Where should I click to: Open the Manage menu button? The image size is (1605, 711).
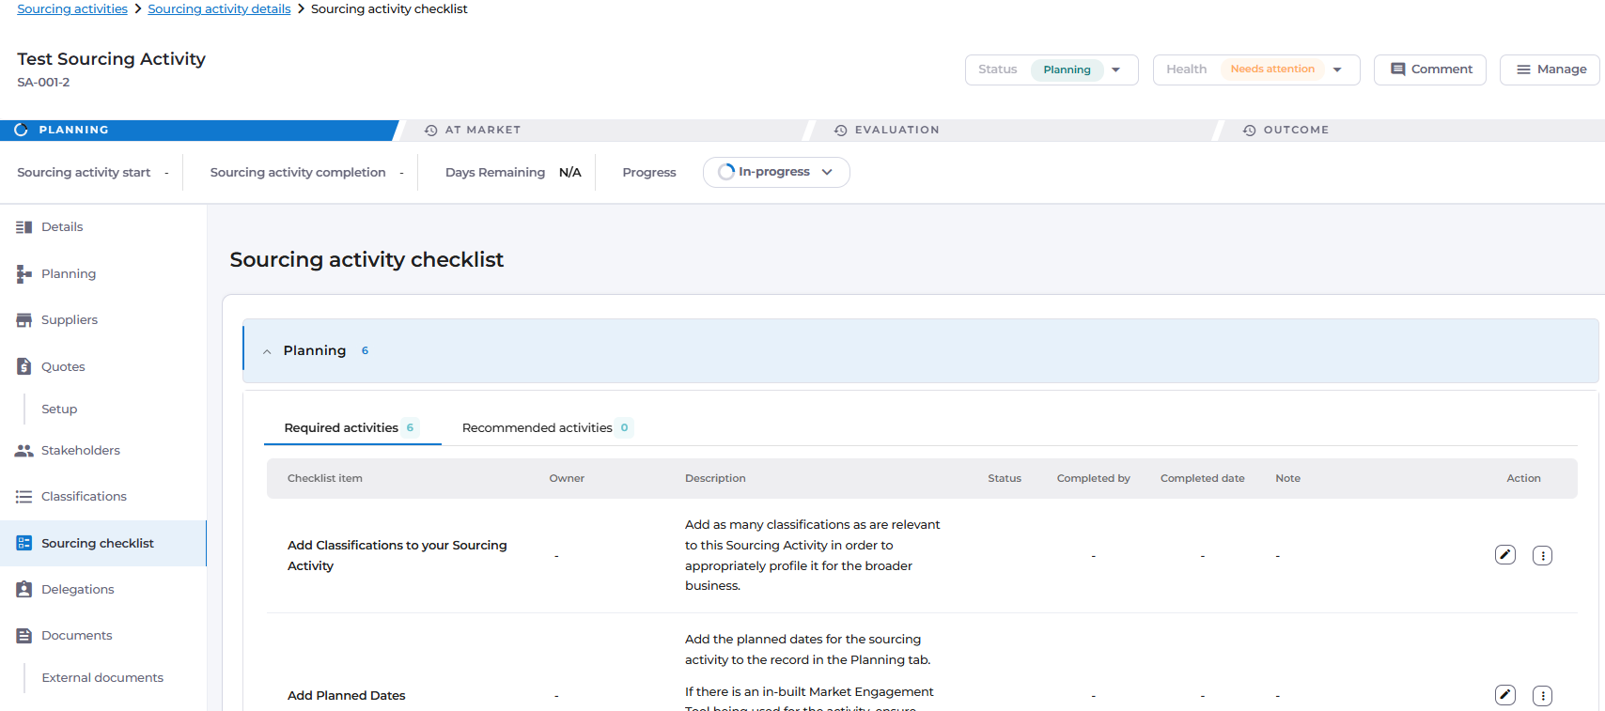(1550, 70)
